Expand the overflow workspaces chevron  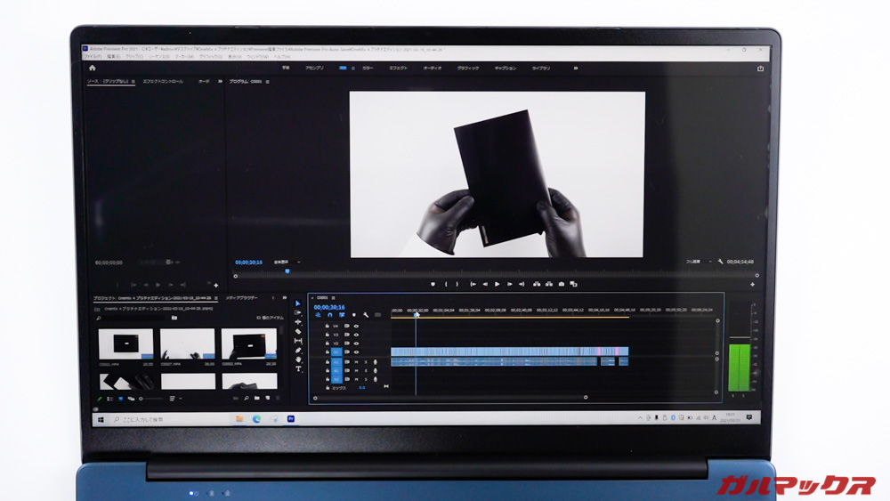(x=575, y=68)
